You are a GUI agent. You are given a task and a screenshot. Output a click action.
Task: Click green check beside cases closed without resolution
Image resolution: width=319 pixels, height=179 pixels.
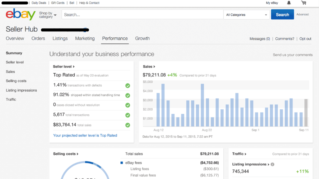coord(127,105)
